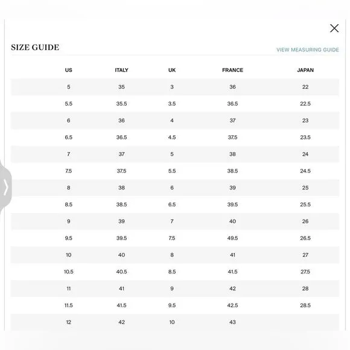This screenshot has width=350, height=350.
Task: Click France size 49.5 cell
Action: pos(232,238)
